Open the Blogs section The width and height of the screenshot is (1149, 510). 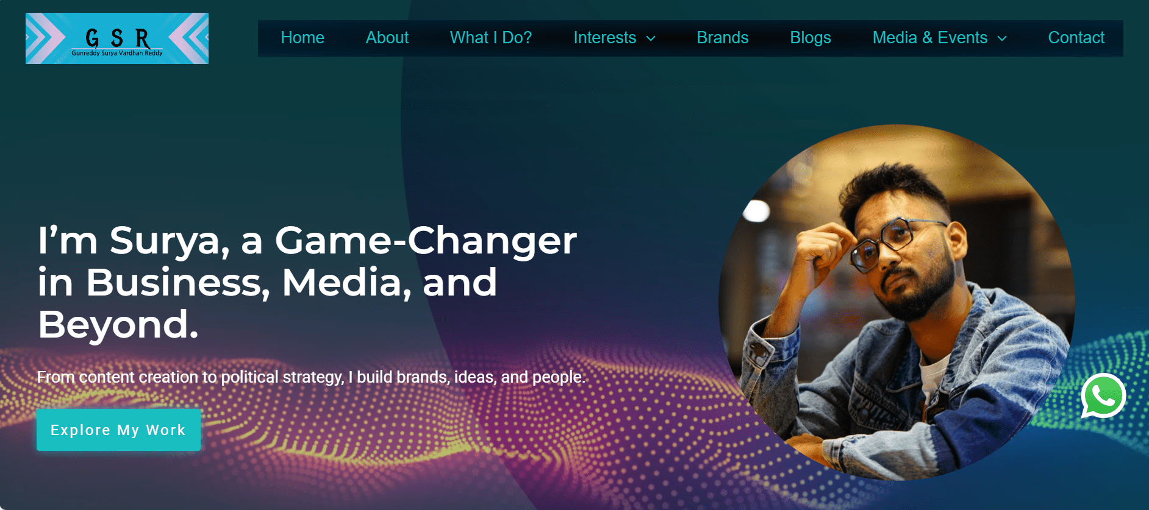click(811, 38)
